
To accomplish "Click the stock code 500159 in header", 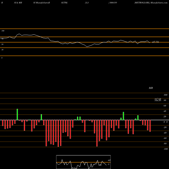I will 113,3.
